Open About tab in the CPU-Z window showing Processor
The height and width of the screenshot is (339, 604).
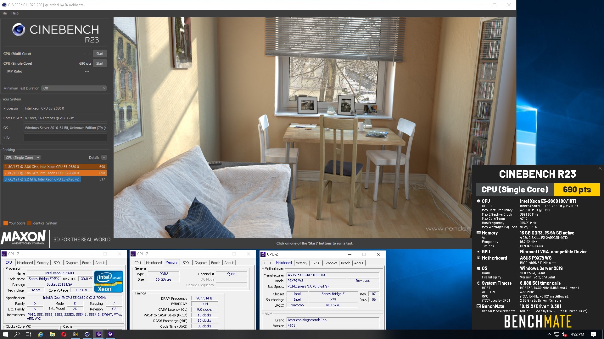pos(100,263)
